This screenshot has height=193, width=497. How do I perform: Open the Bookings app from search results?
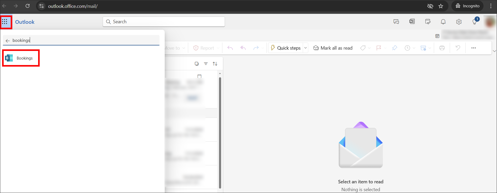21,58
